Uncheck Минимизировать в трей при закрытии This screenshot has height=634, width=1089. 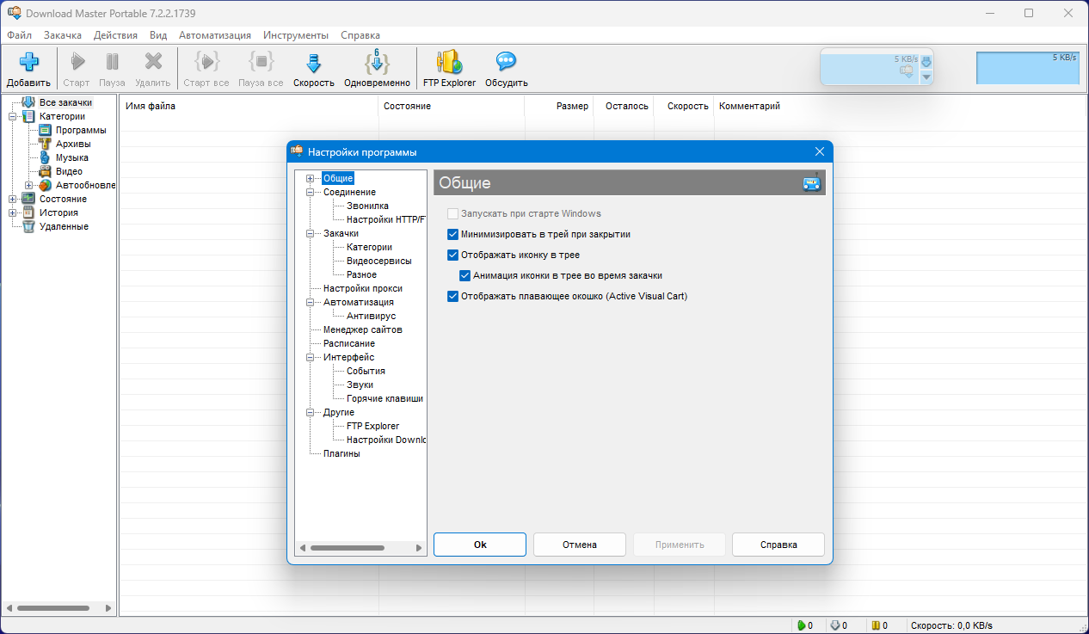click(x=453, y=234)
